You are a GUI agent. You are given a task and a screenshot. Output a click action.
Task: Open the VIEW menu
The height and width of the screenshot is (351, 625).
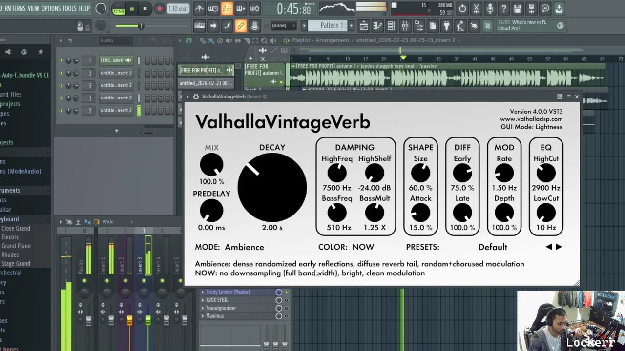(33, 8)
